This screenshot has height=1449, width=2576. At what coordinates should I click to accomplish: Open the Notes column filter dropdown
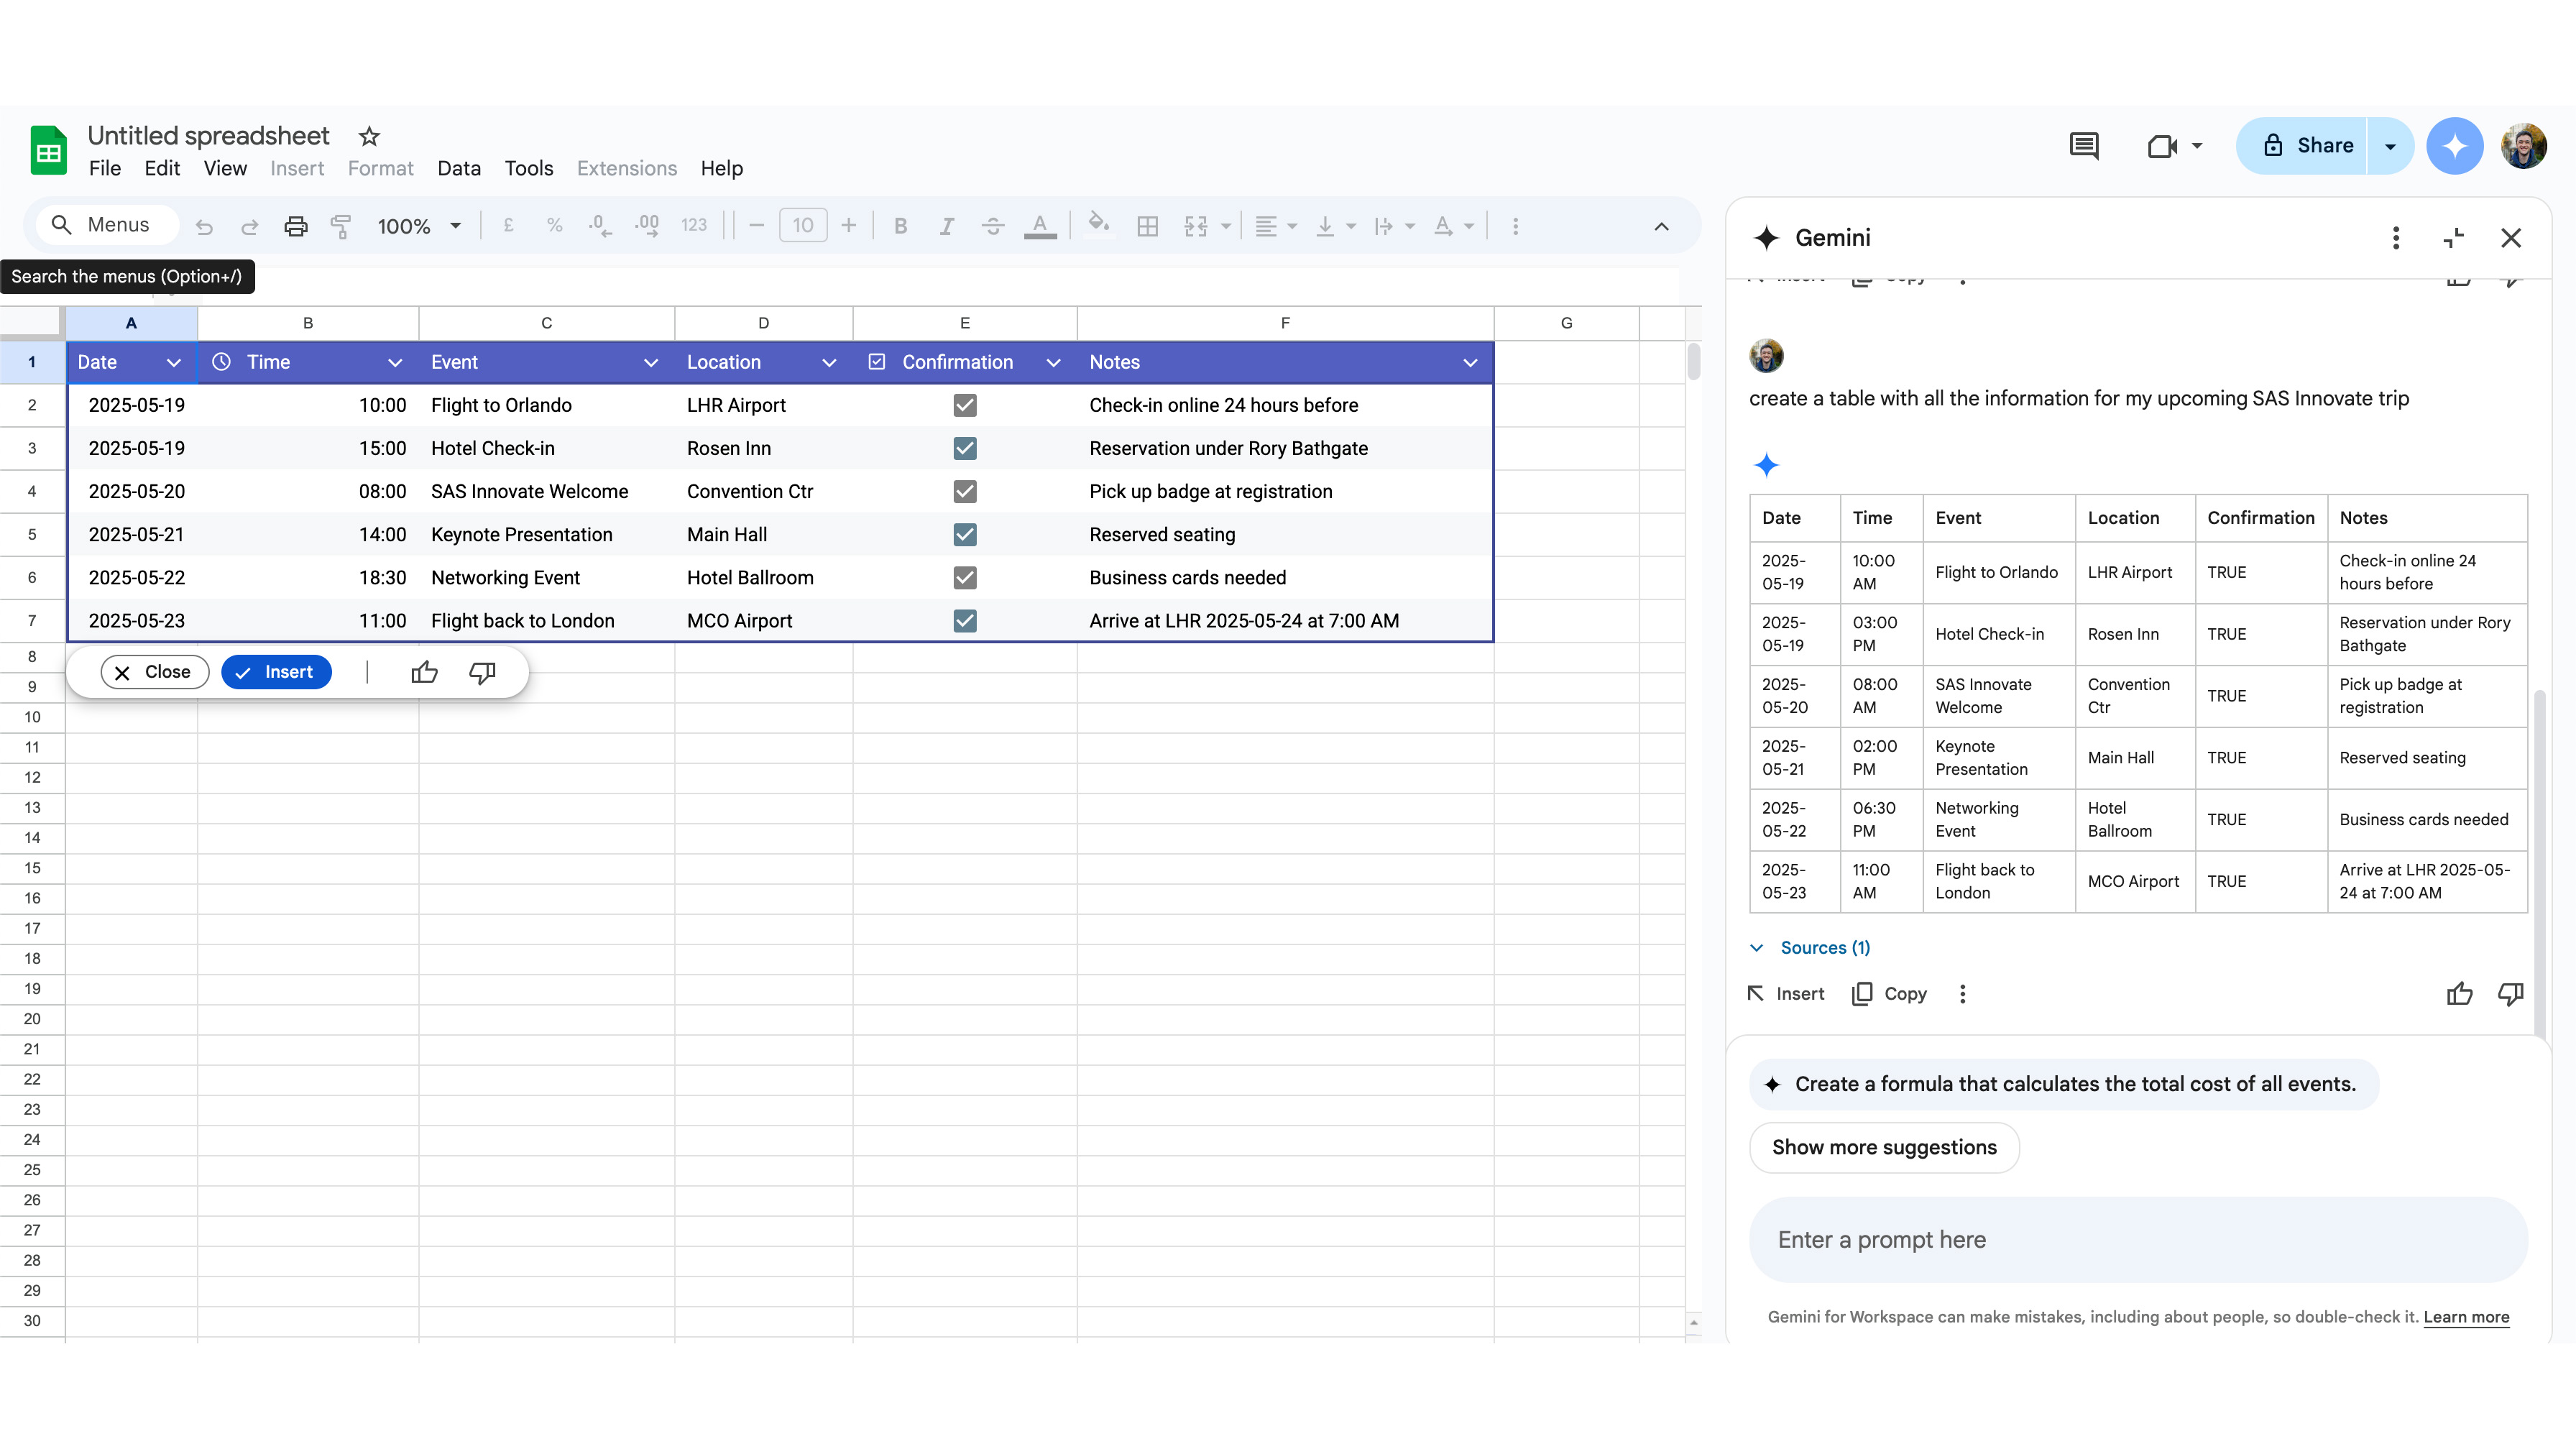click(1470, 363)
